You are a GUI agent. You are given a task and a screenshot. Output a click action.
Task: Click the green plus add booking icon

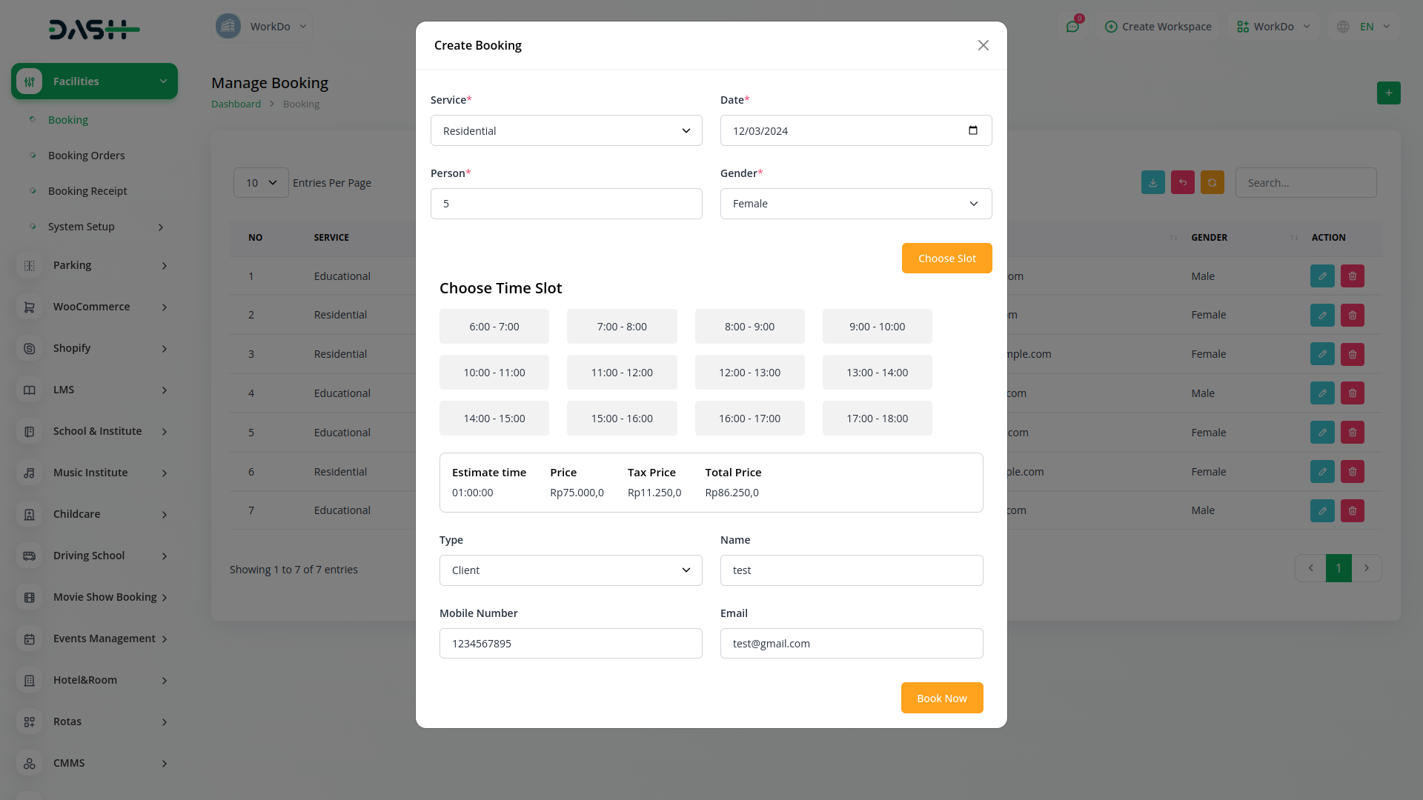pos(1388,93)
